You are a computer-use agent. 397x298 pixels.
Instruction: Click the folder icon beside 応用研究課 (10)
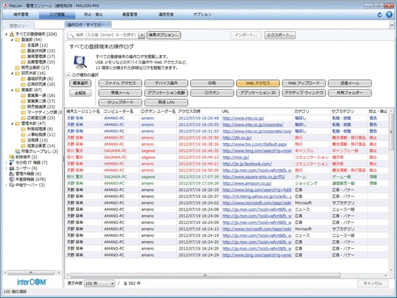[x=24, y=84]
